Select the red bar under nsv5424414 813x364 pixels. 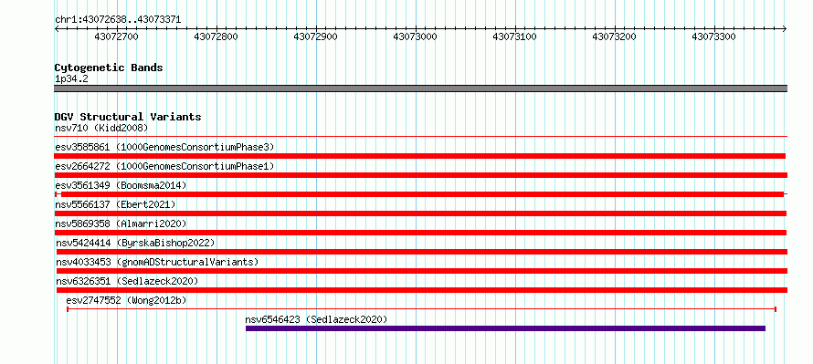point(422,252)
